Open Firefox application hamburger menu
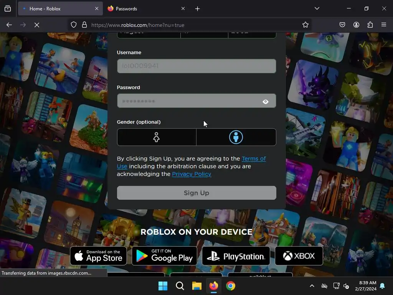 384,25
